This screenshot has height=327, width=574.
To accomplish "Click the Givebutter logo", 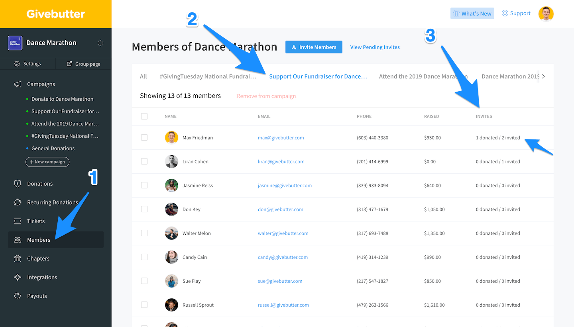I will coord(56,14).
